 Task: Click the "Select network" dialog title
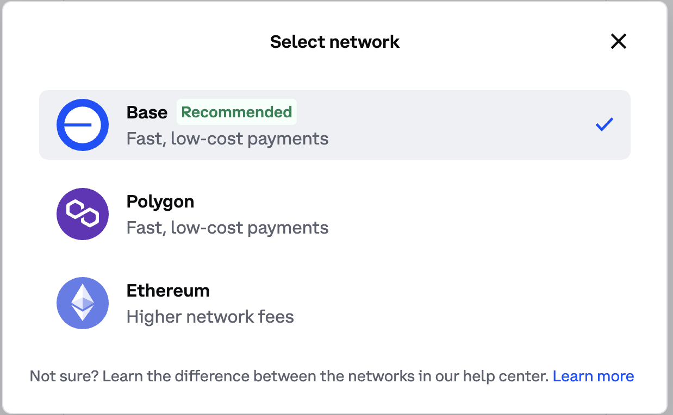(335, 42)
